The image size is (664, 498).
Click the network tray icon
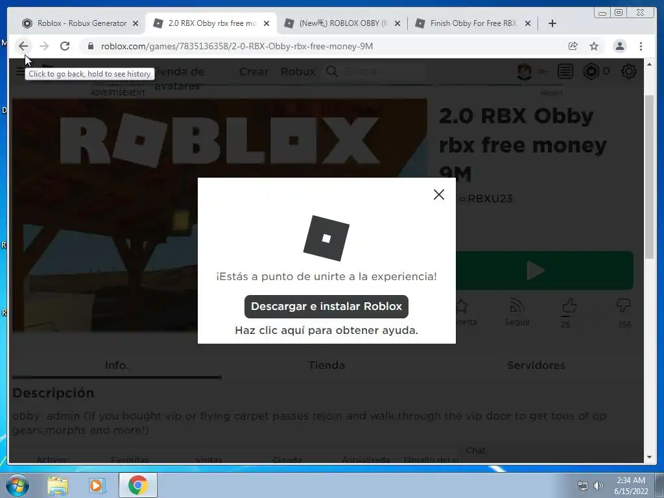(x=583, y=486)
